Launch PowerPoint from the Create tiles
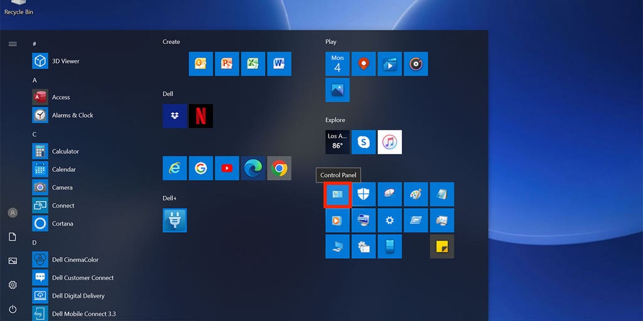 click(x=227, y=64)
